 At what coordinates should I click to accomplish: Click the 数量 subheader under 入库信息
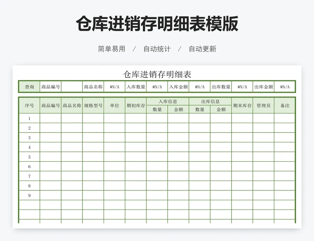click(x=157, y=109)
